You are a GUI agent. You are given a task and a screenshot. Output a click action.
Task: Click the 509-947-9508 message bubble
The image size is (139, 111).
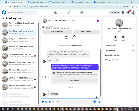point(53,94)
